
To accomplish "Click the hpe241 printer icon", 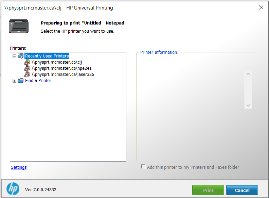I will coord(27,68).
